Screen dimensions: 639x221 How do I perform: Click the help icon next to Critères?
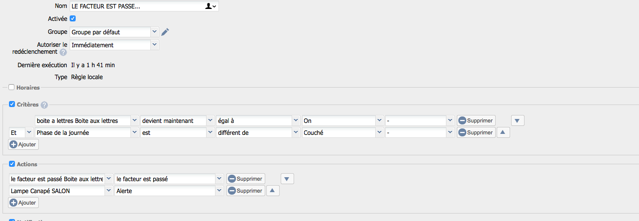pyautogui.click(x=44, y=105)
